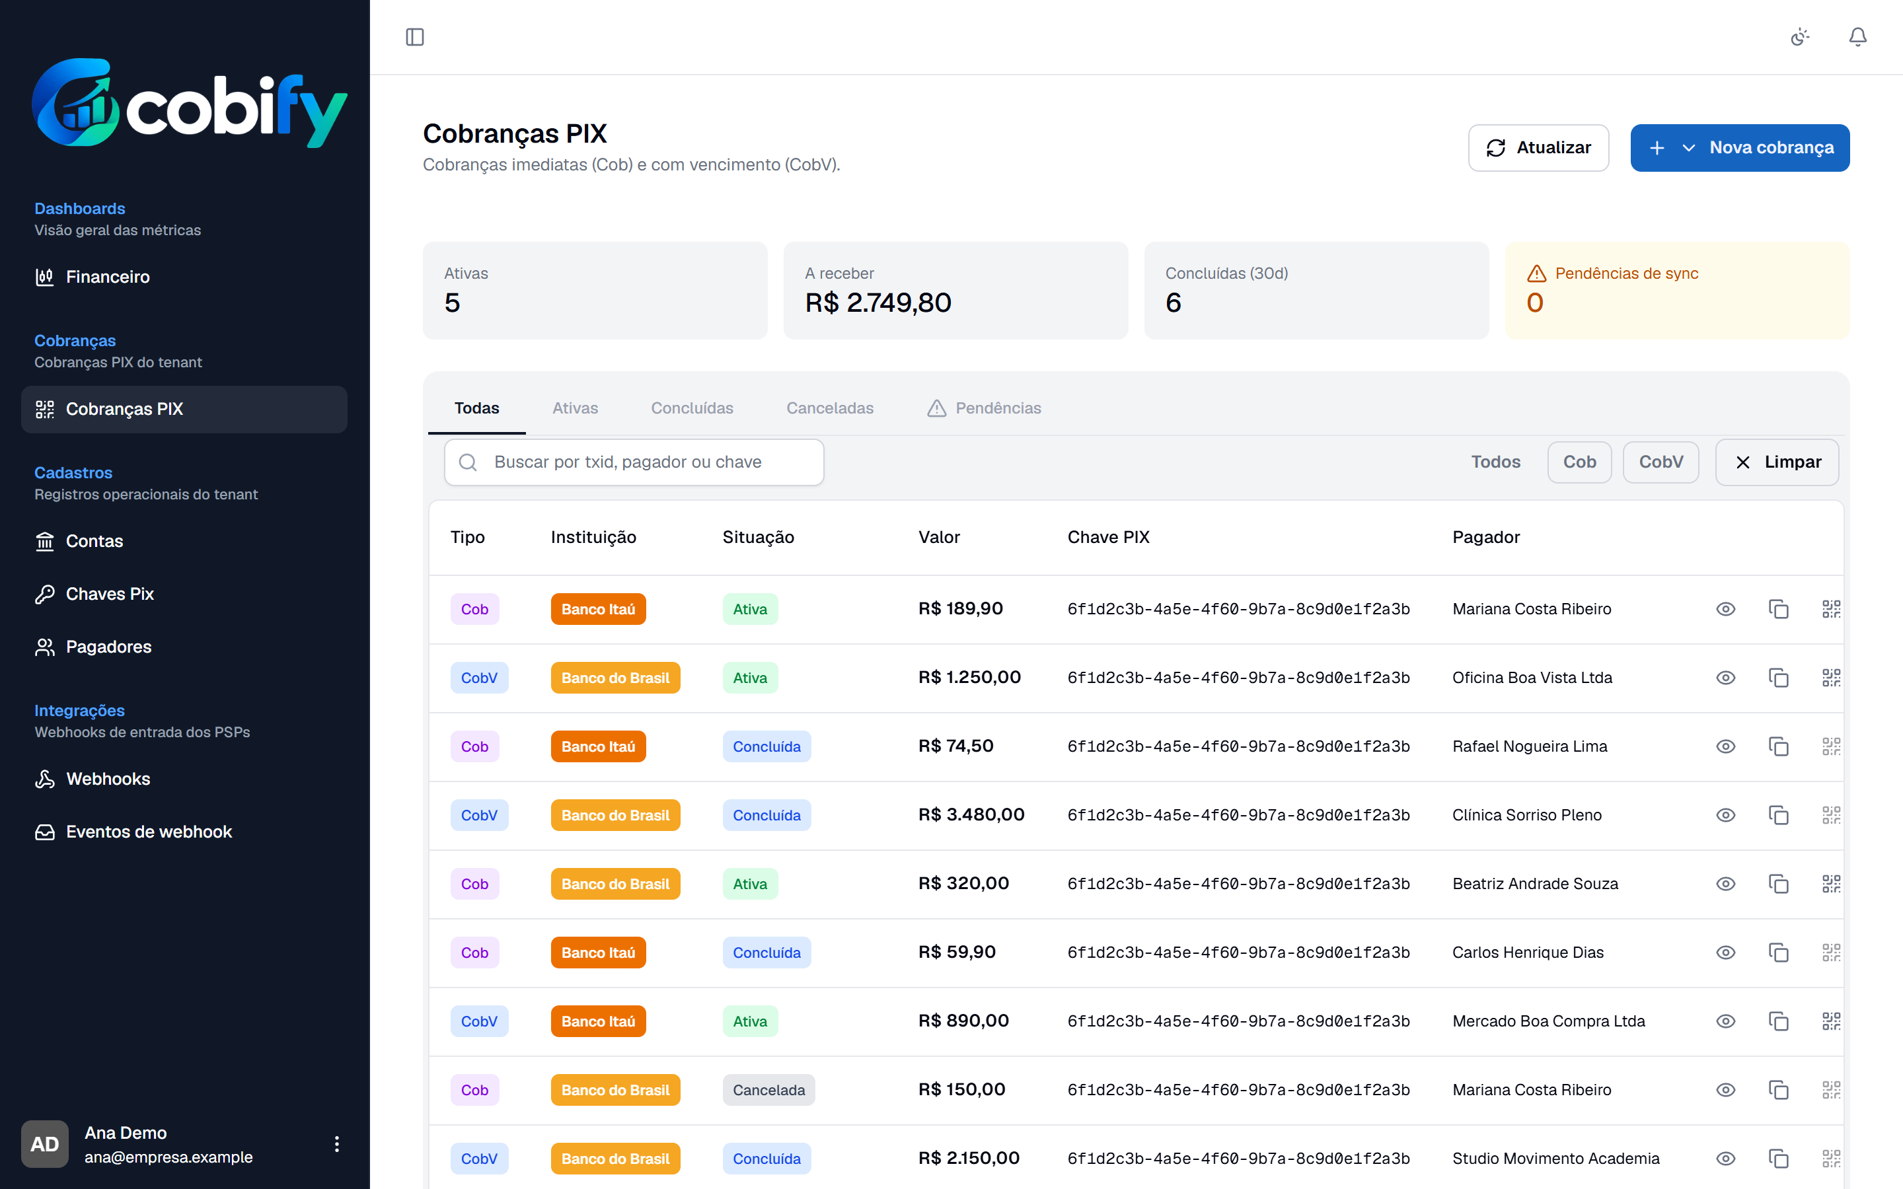The height and width of the screenshot is (1189, 1903).
Task: View the R$ 150,00 cancelled charge
Action: [x=1725, y=1090]
